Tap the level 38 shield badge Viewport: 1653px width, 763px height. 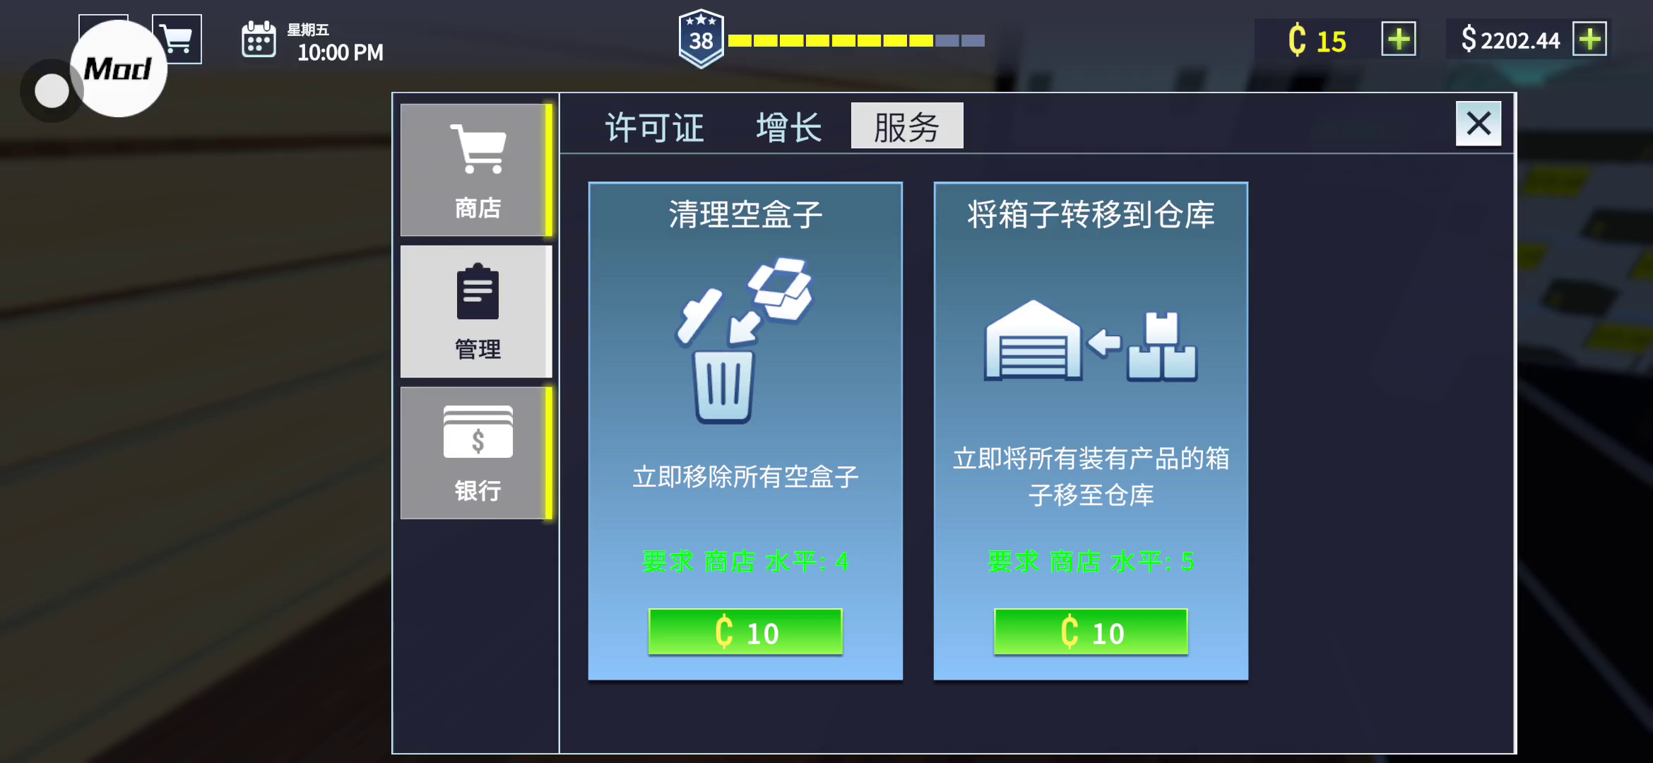[x=701, y=39]
